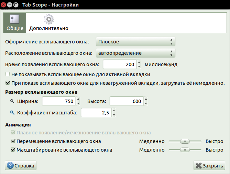Click the Размер всплывающего окна heading
The width and height of the screenshot is (230, 174).
pyautogui.click(x=41, y=92)
